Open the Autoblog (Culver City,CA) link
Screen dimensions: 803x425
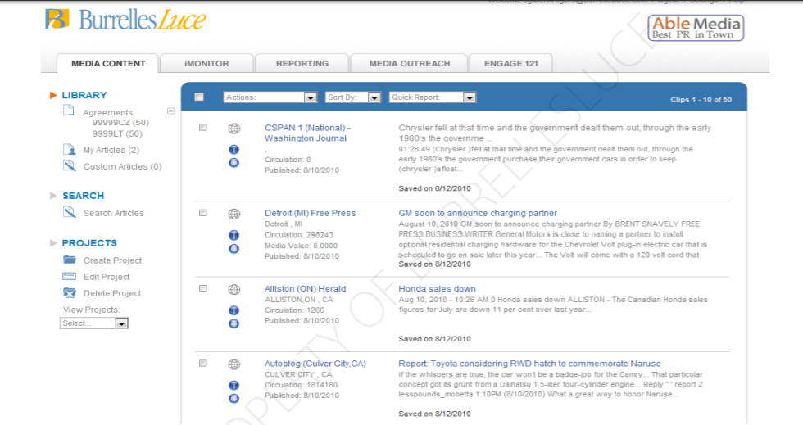(x=315, y=364)
